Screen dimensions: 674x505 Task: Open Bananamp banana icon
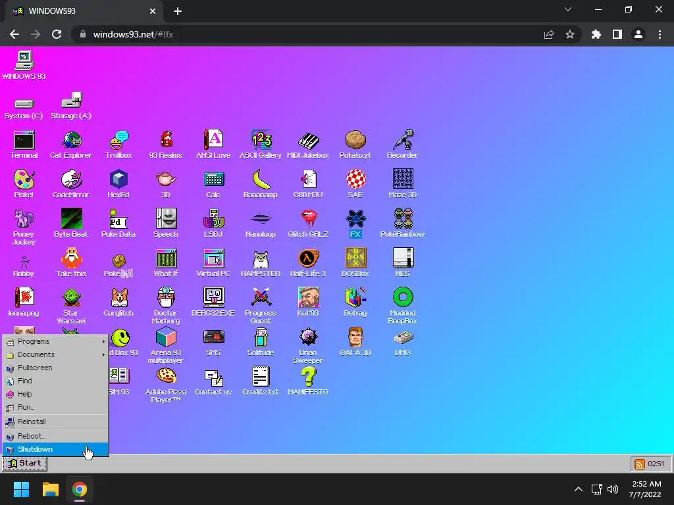pos(261,184)
